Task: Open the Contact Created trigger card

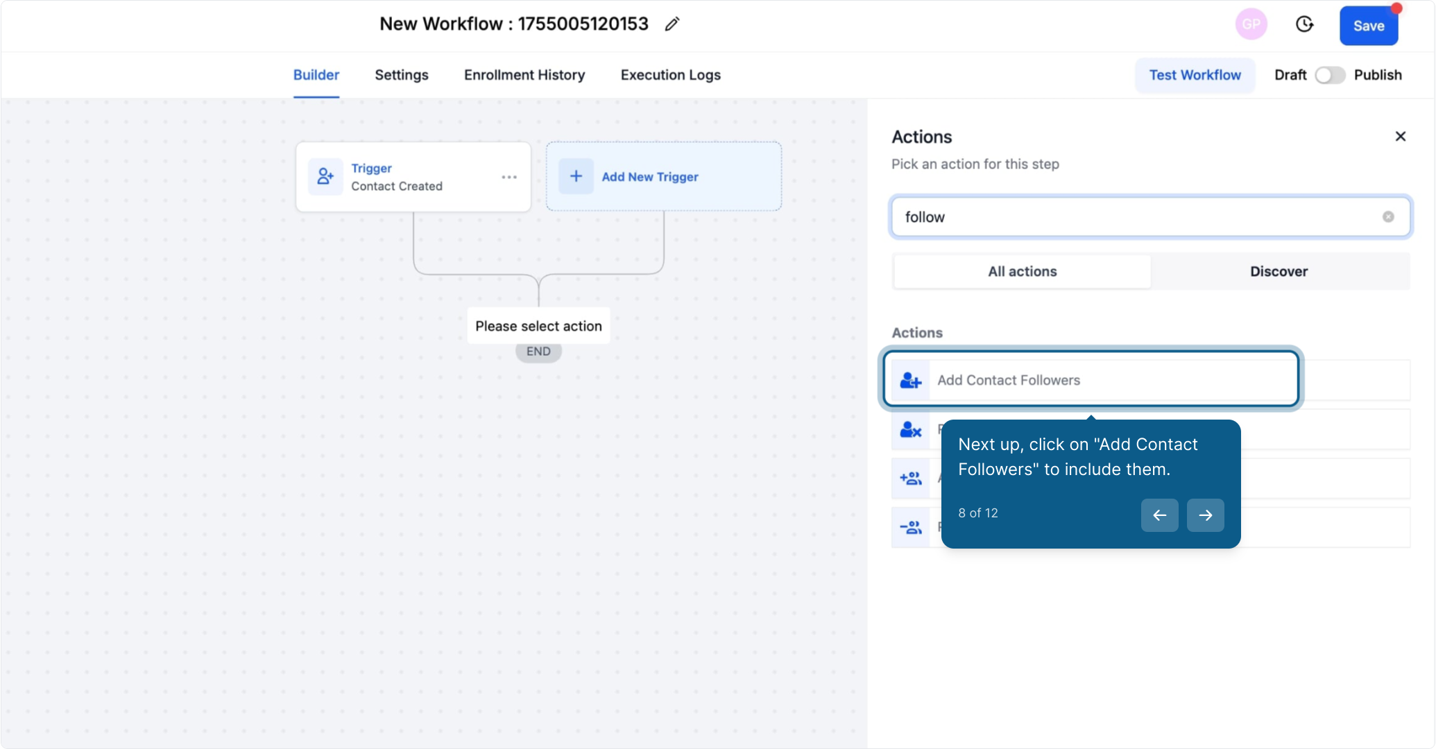Action: (x=413, y=177)
